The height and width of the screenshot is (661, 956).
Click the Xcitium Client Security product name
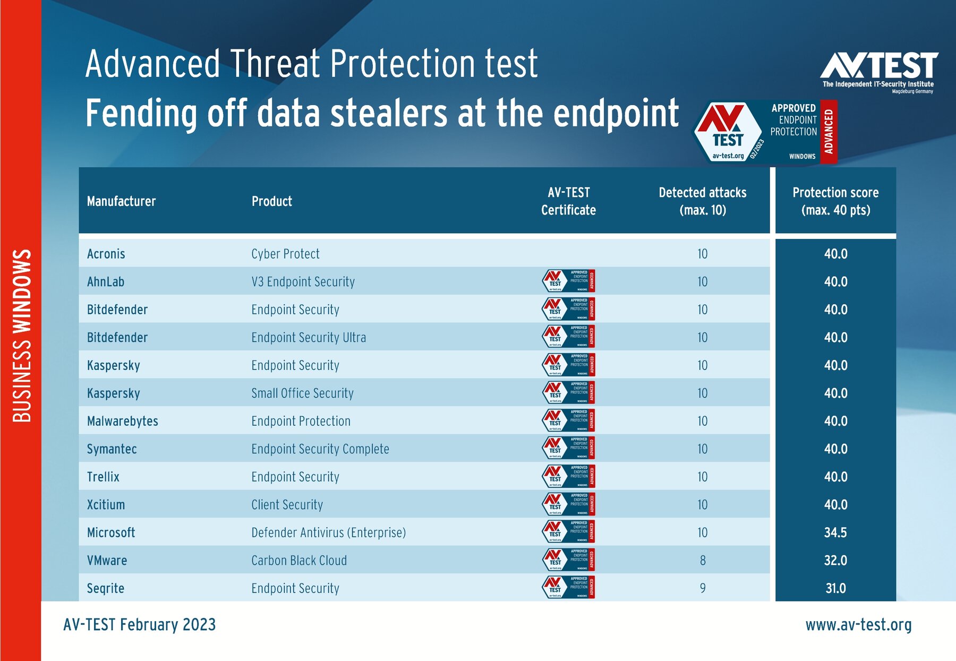pyautogui.click(x=287, y=504)
